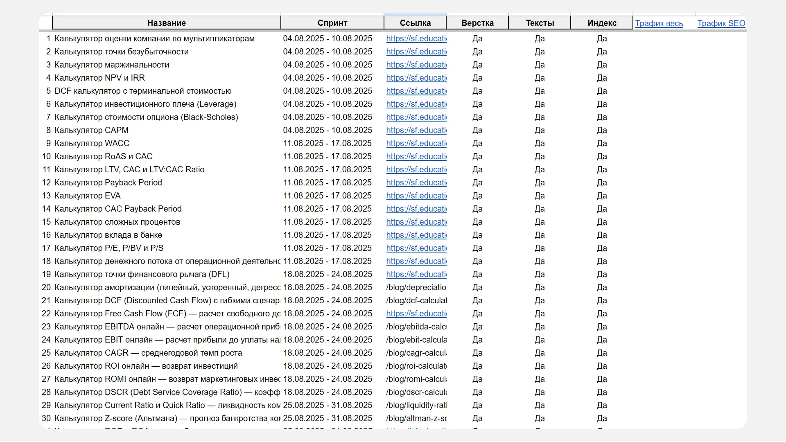Select the Индекс column header
This screenshot has height=442, width=786.
point(602,23)
